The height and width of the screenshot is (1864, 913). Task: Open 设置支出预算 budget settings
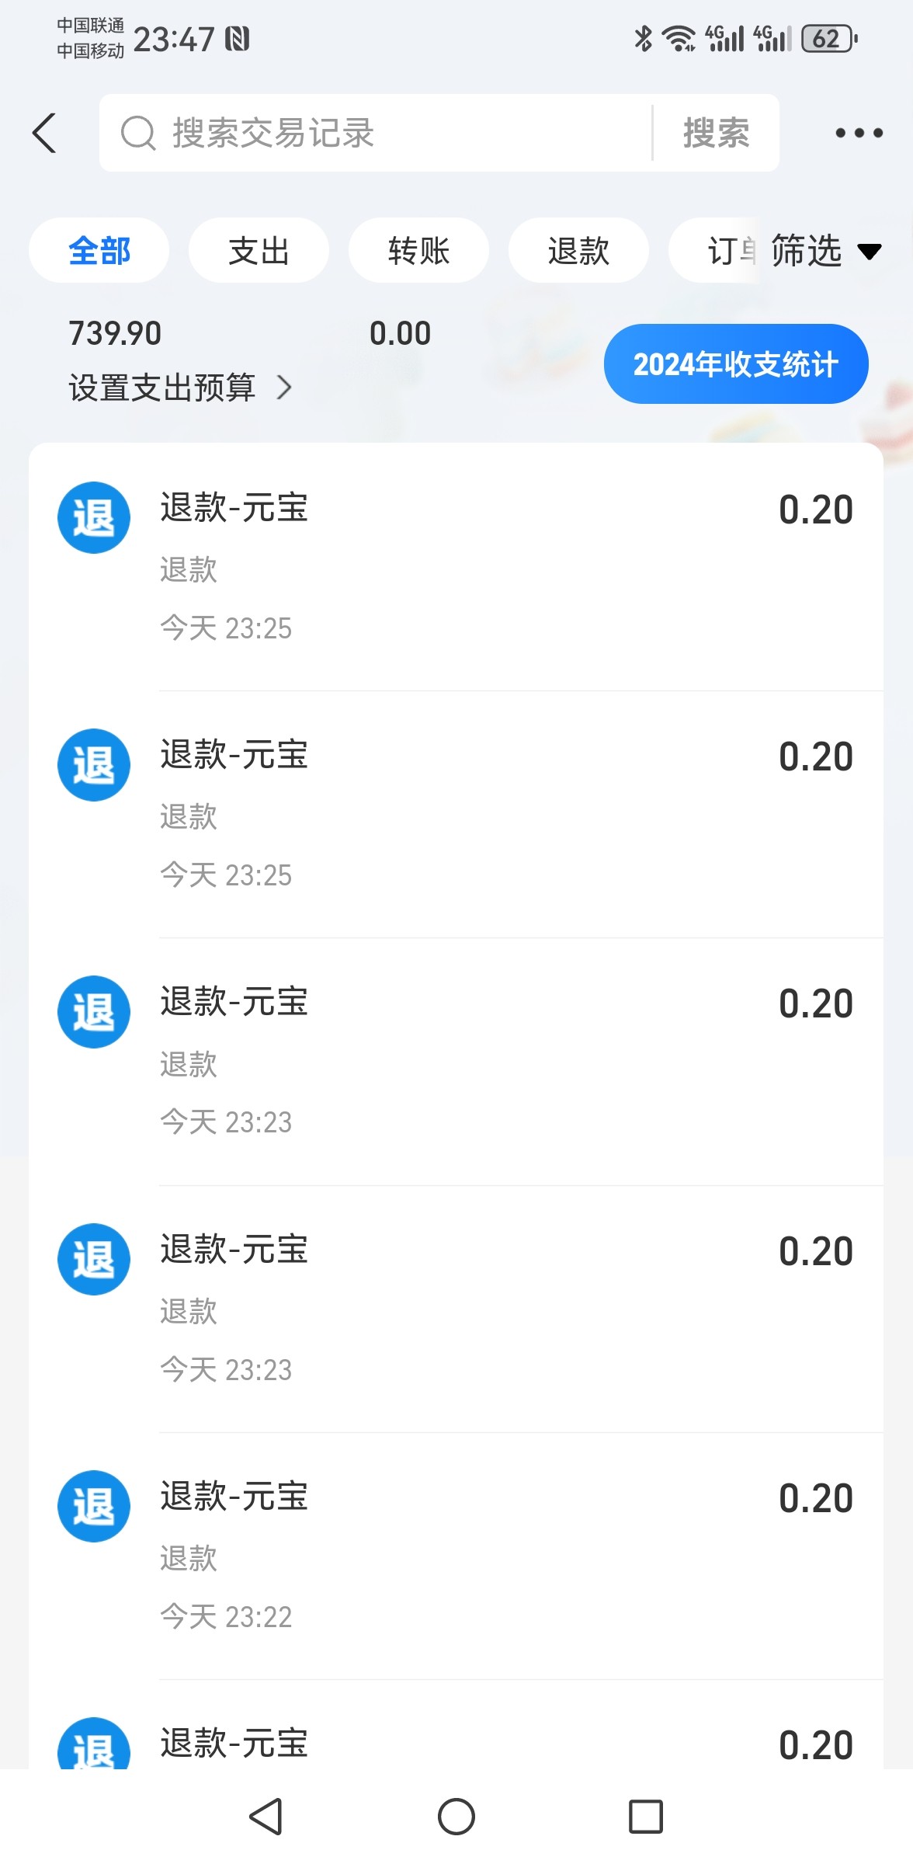(x=180, y=387)
